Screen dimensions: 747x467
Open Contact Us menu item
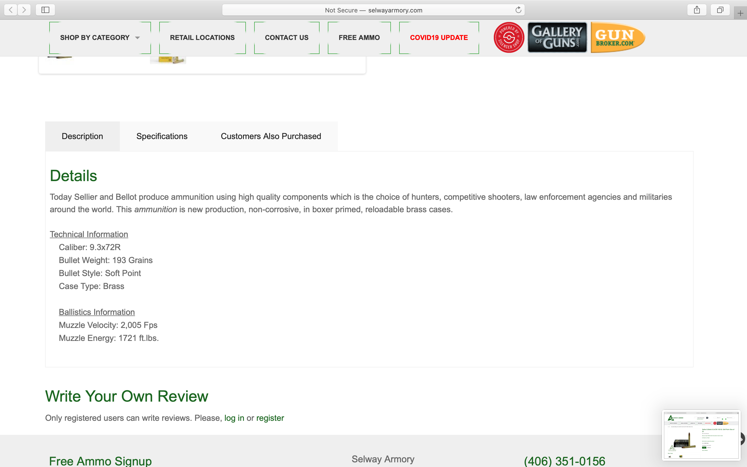pos(286,38)
